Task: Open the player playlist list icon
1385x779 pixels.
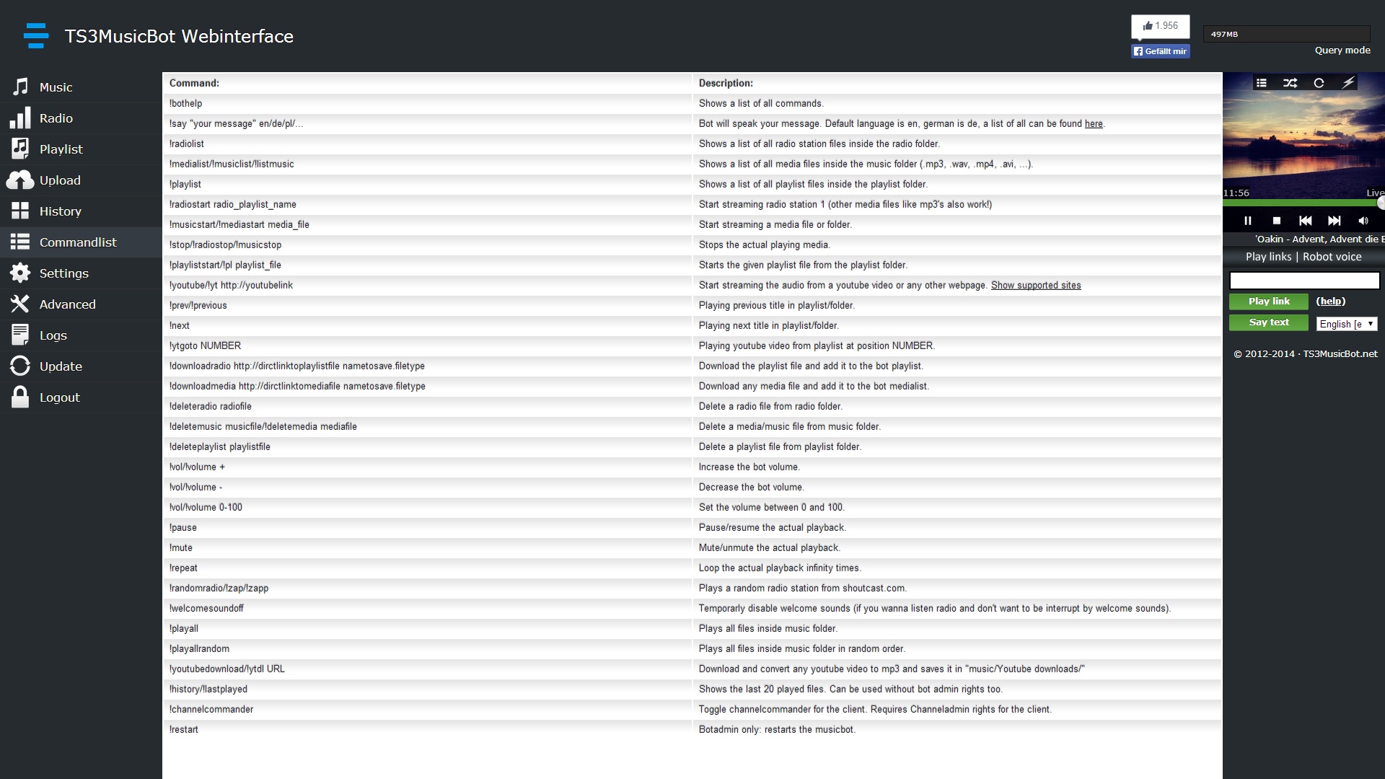Action: coord(1261,83)
